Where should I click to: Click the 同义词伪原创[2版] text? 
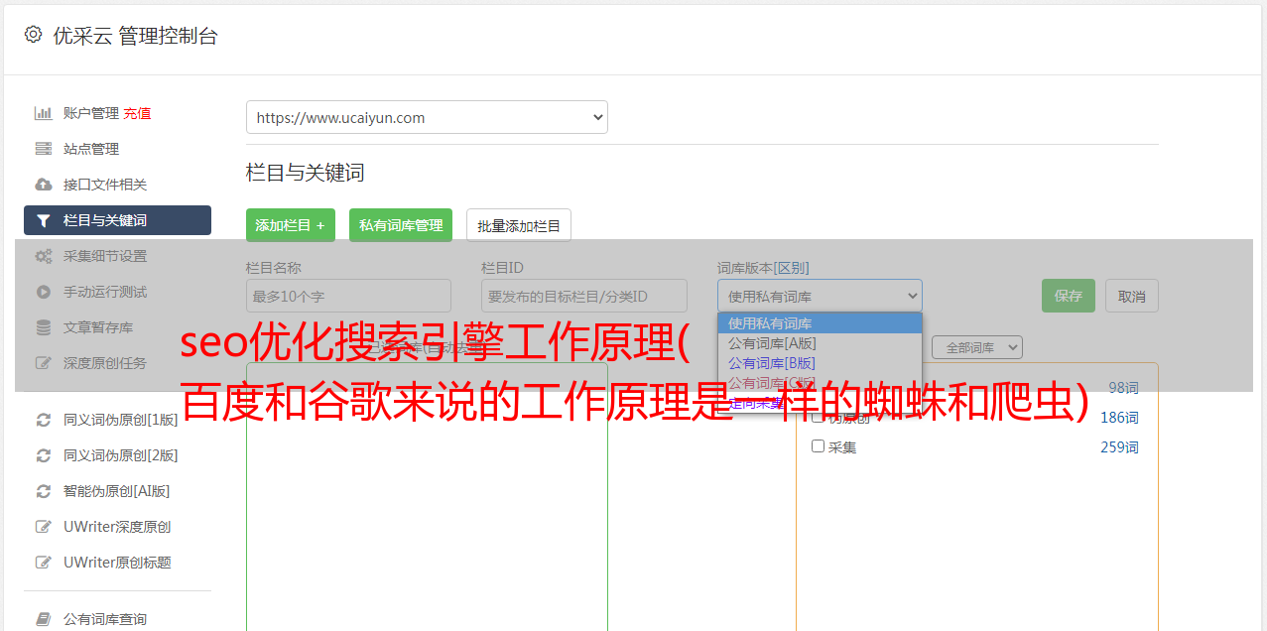(x=121, y=455)
